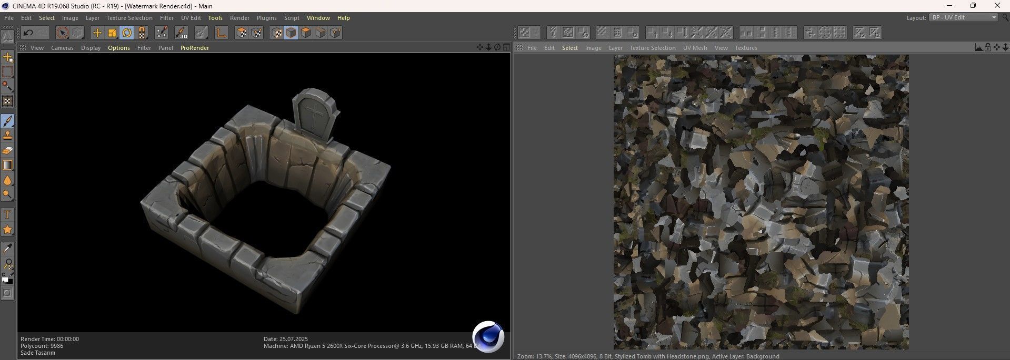Viewport: 1010px width, 360px height.
Task: Open viewport Options menu
Action: pos(119,48)
